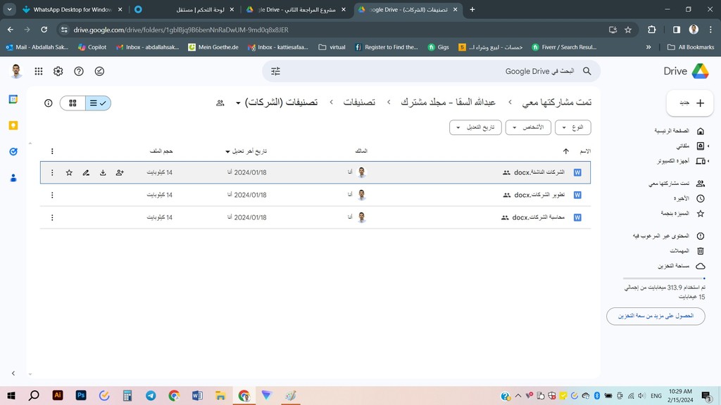
Task: Click the Google Drive search box
Action: point(437,71)
